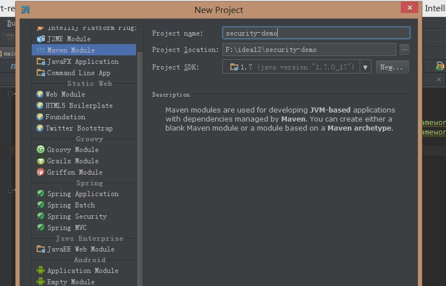This screenshot has height=286, width=446.
Task: Click the project type list scrollbar
Action: (x=140, y=168)
